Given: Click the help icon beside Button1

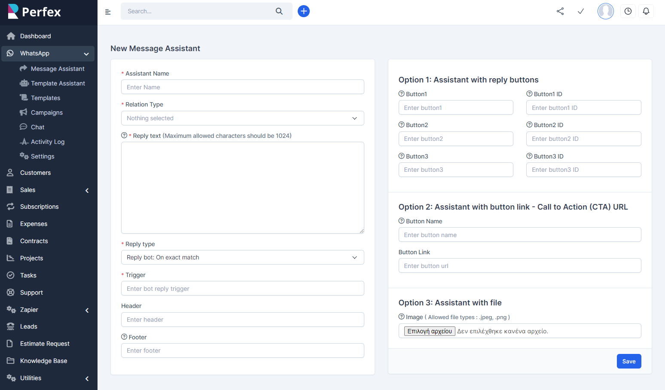Looking at the screenshot, I should (x=400, y=94).
